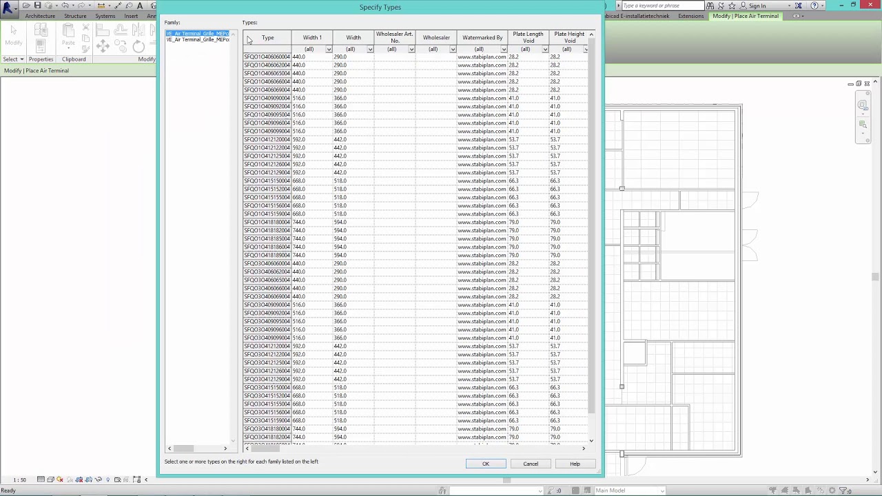Open the Structure ribbon tab
Screen dimensions: 882x496
(x=75, y=16)
